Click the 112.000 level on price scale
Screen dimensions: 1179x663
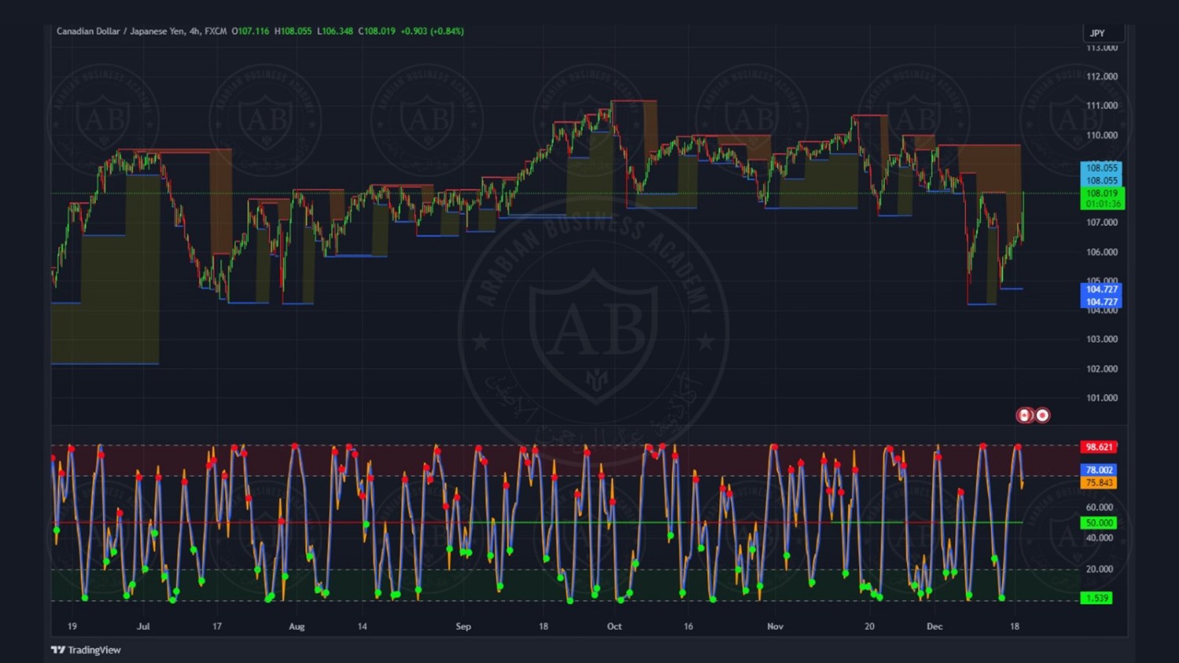click(x=1101, y=76)
